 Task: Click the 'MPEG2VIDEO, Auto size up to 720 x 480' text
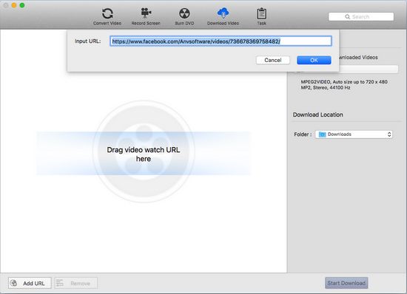click(344, 82)
